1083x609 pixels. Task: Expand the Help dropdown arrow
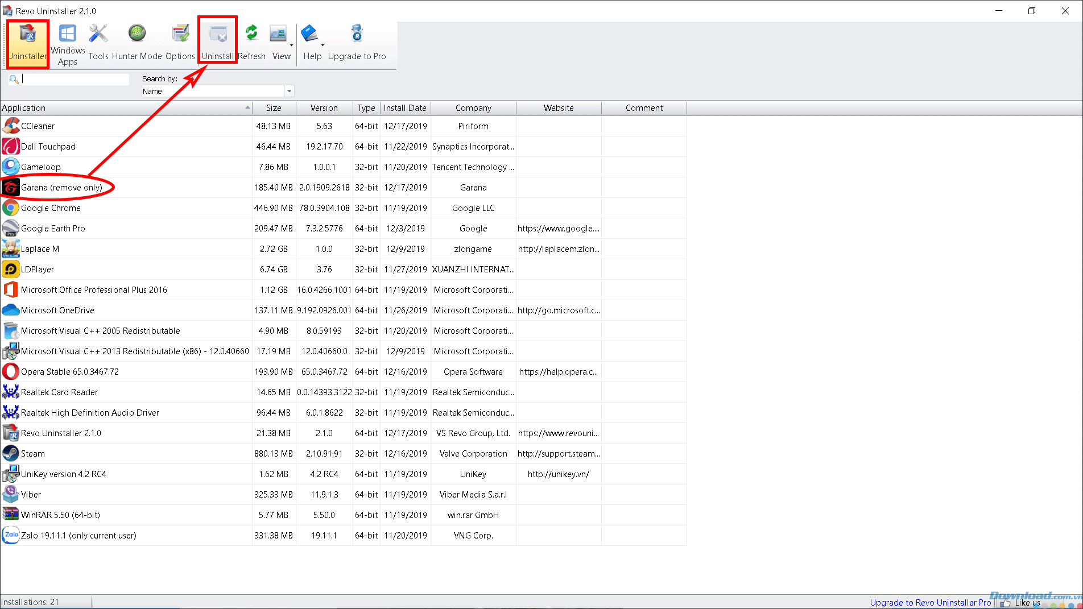[x=323, y=45]
